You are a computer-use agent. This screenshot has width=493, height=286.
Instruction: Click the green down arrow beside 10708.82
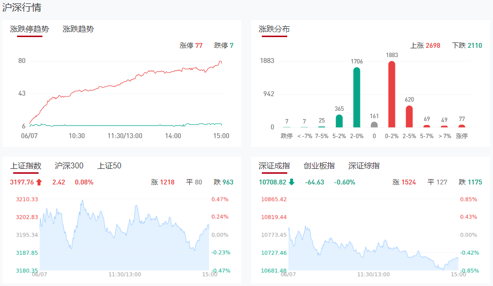point(292,182)
